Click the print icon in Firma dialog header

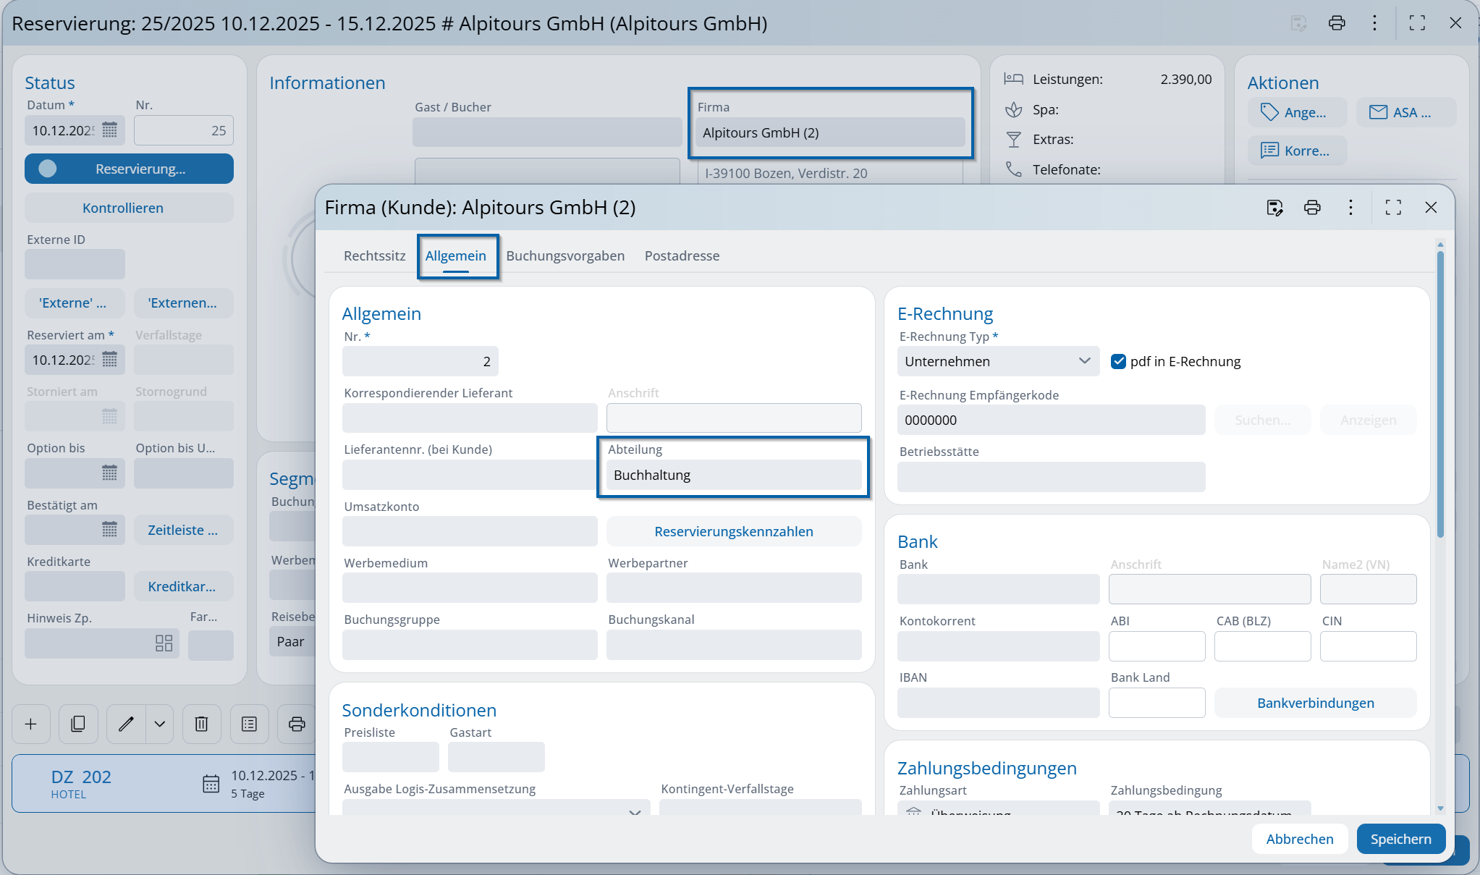click(1312, 208)
